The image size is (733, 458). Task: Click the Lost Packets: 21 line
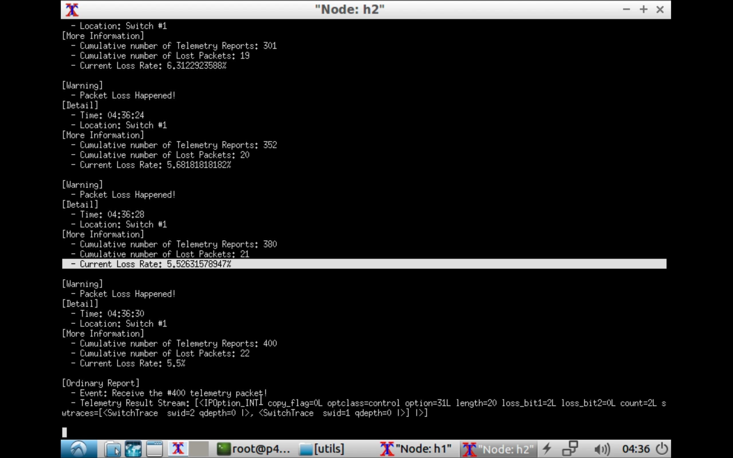(x=160, y=254)
